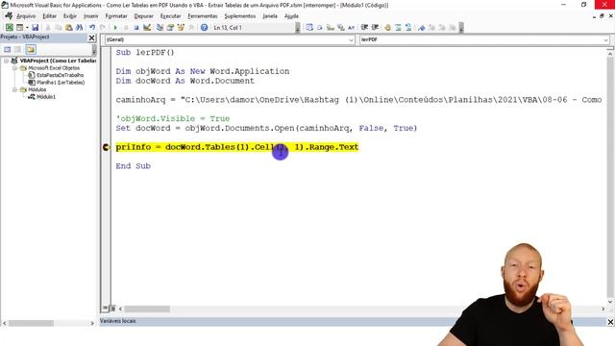Image resolution: width=615 pixels, height=346 pixels.
Task: Toggle breakpoint with the hand icon
Action: [x=387, y=28]
